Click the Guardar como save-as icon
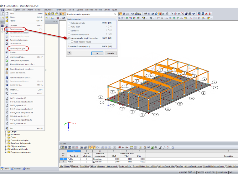Screen dimensions: 238x178 (7, 29)
